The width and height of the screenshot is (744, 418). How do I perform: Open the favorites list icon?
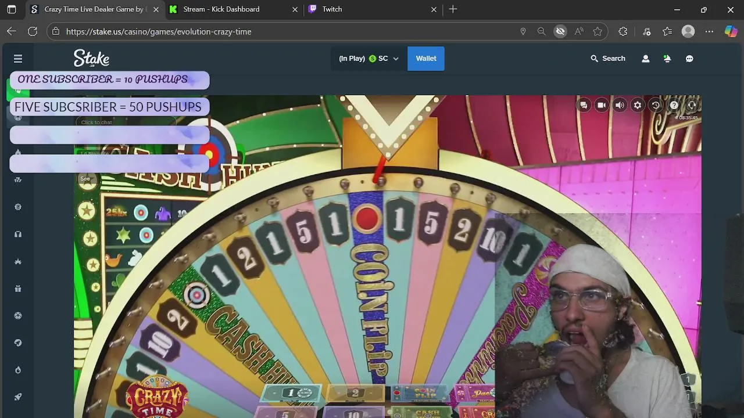click(667, 31)
